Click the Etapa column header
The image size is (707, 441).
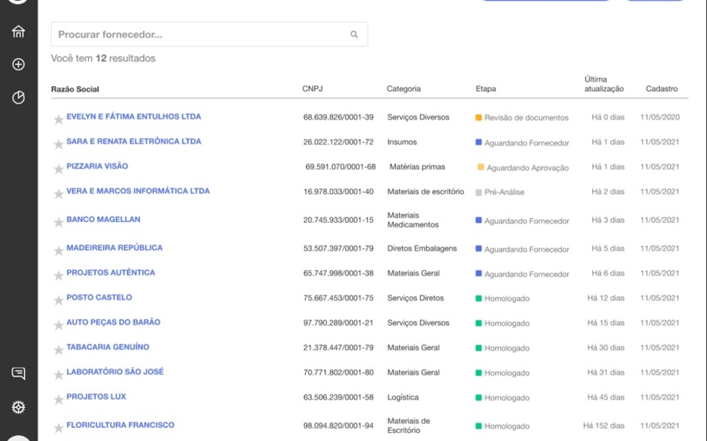point(485,89)
